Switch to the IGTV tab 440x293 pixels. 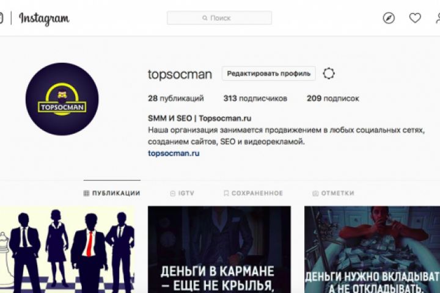[182, 193]
